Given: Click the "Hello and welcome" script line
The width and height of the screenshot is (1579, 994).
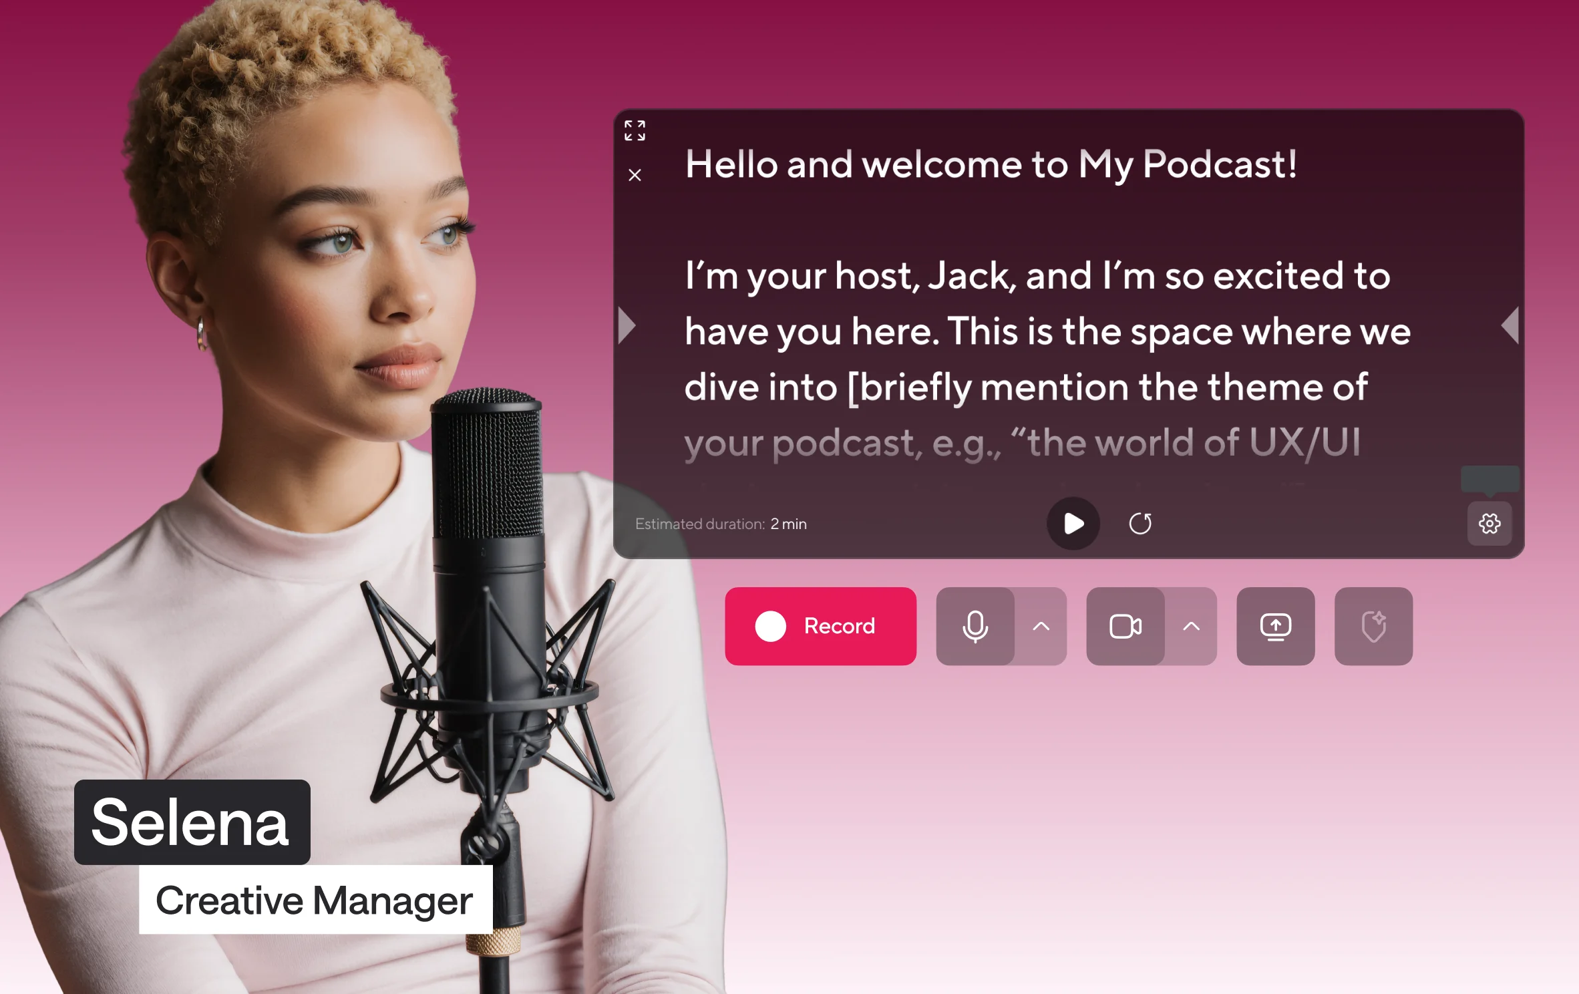Looking at the screenshot, I should tap(991, 164).
